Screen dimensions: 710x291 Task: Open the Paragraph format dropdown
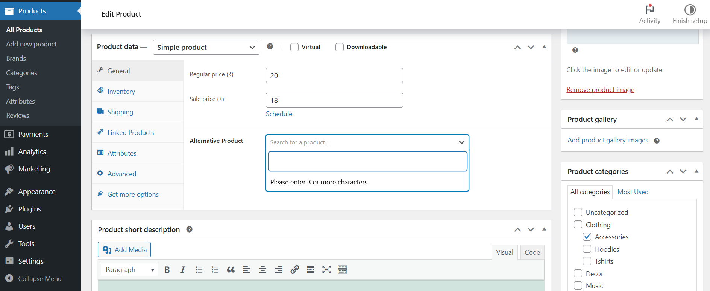click(x=129, y=270)
